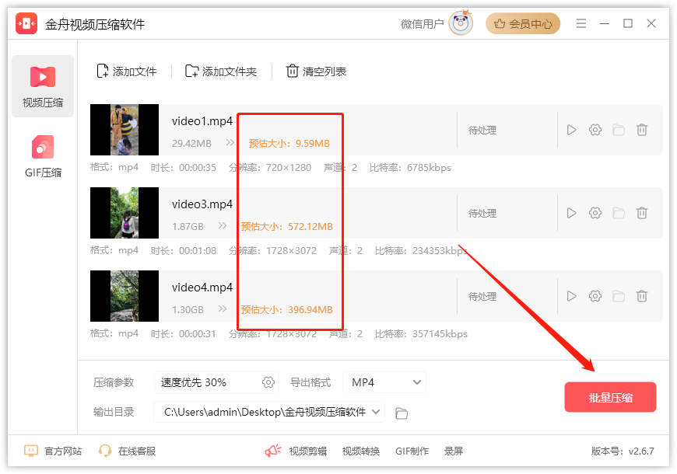Click the 视频剪辑 footer link
677x474 pixels.
[308, 451]
